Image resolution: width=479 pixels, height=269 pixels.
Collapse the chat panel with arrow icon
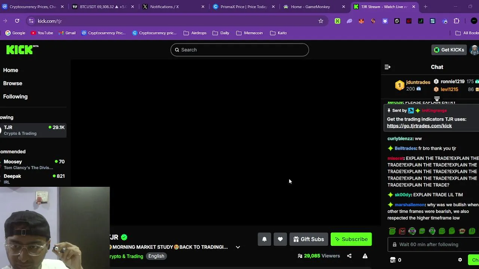click(388, 67)
